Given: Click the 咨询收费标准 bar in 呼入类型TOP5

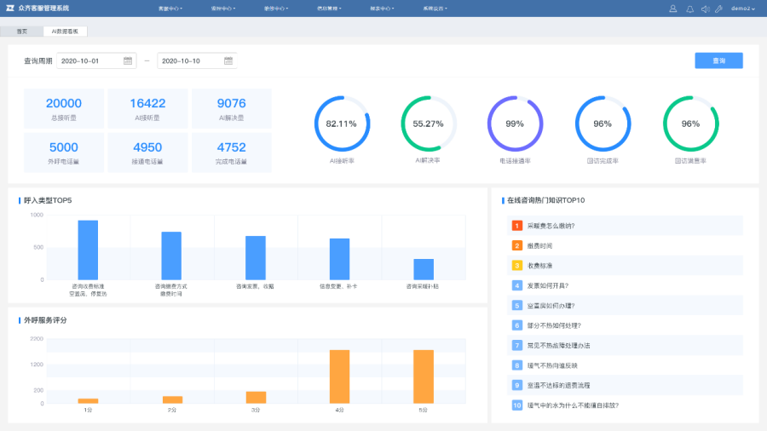Looking at the screenshot, I should click(88, 250).
